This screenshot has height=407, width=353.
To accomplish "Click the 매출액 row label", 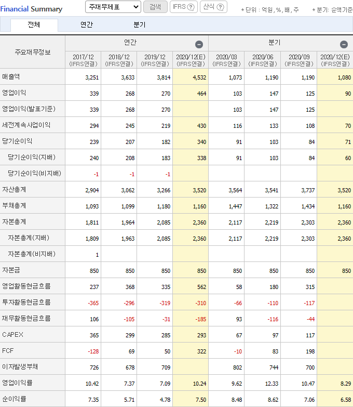I will pos(11,77).
